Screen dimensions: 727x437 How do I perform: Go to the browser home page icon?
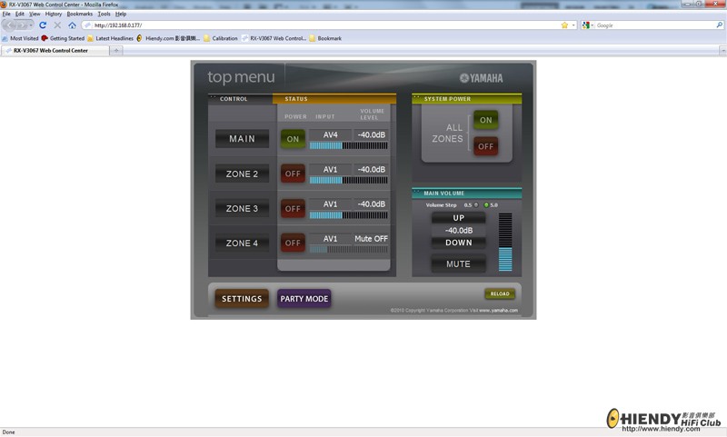point(72,25)
